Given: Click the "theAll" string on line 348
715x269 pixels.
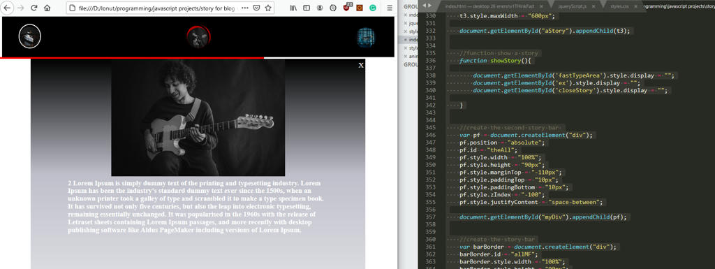Looking at the screenshot, I should click(x=501, y=150).
